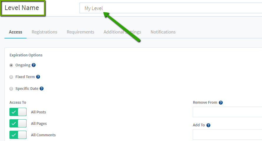The image size is (262, 141).
Task: Open the Add To selection field
Action: (x=227, y=135)
